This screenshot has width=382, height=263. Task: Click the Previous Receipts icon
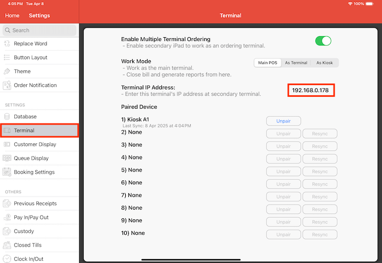pyautogui.click(x=7, y=203)
